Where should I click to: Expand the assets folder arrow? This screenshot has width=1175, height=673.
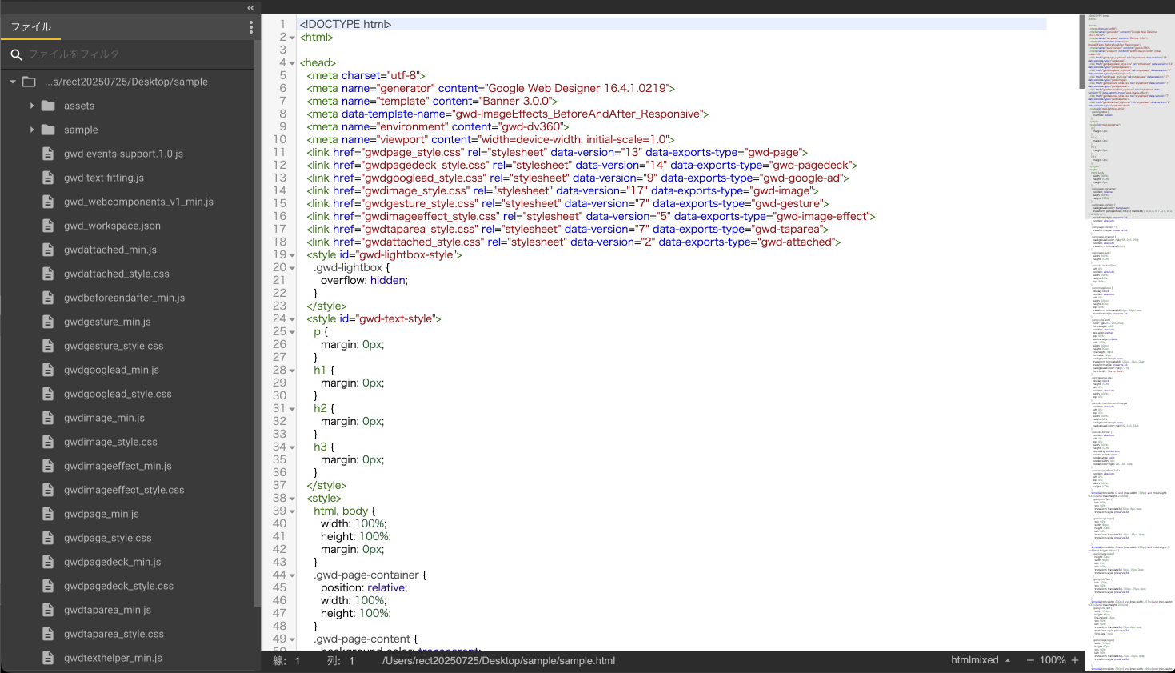click(x=32, y=106)
